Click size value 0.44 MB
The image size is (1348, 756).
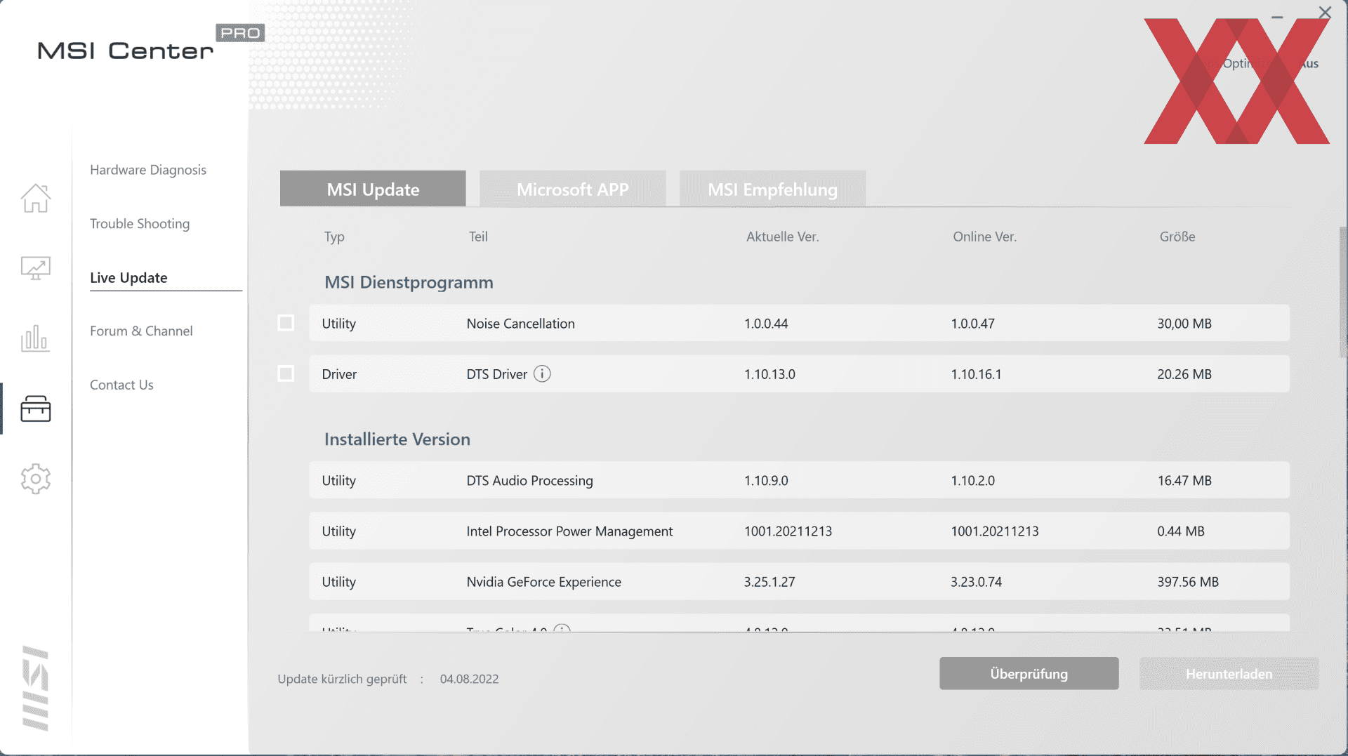click(1181, 531)
